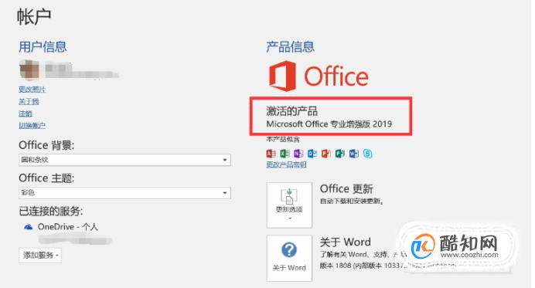Screen dimensions: 535x288
Task: Click the OneNote icon in included products
Action: click(x=298, y=154)
